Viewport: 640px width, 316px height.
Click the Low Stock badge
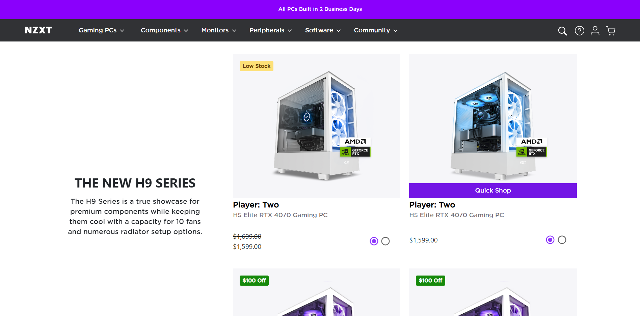click(x=257, y=66)
